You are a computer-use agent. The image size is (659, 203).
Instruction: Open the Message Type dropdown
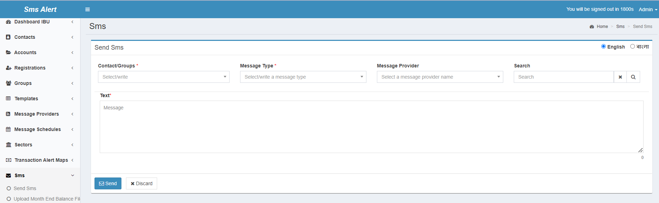tap(303, 77)
